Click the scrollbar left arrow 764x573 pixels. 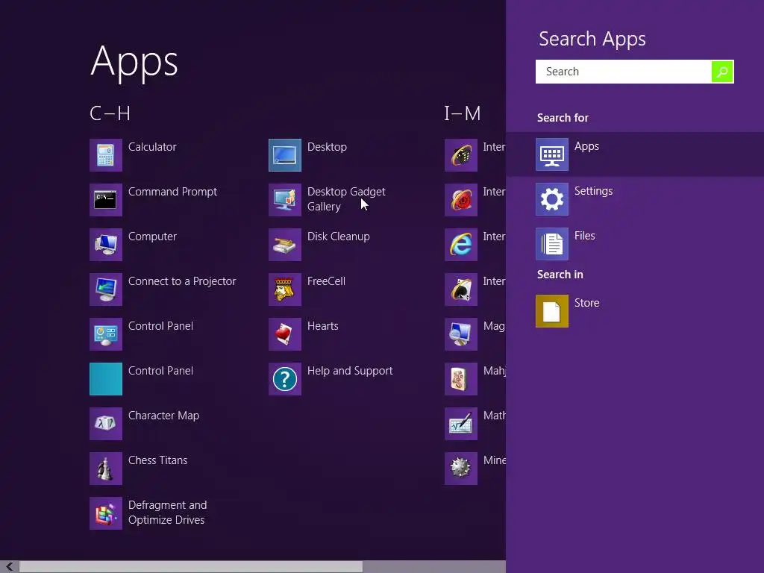9,567
